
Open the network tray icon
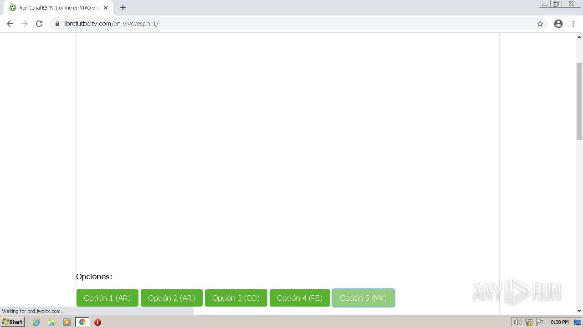(529, 322)
